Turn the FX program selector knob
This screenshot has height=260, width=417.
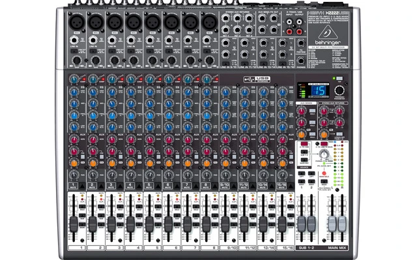click(339, 90)
